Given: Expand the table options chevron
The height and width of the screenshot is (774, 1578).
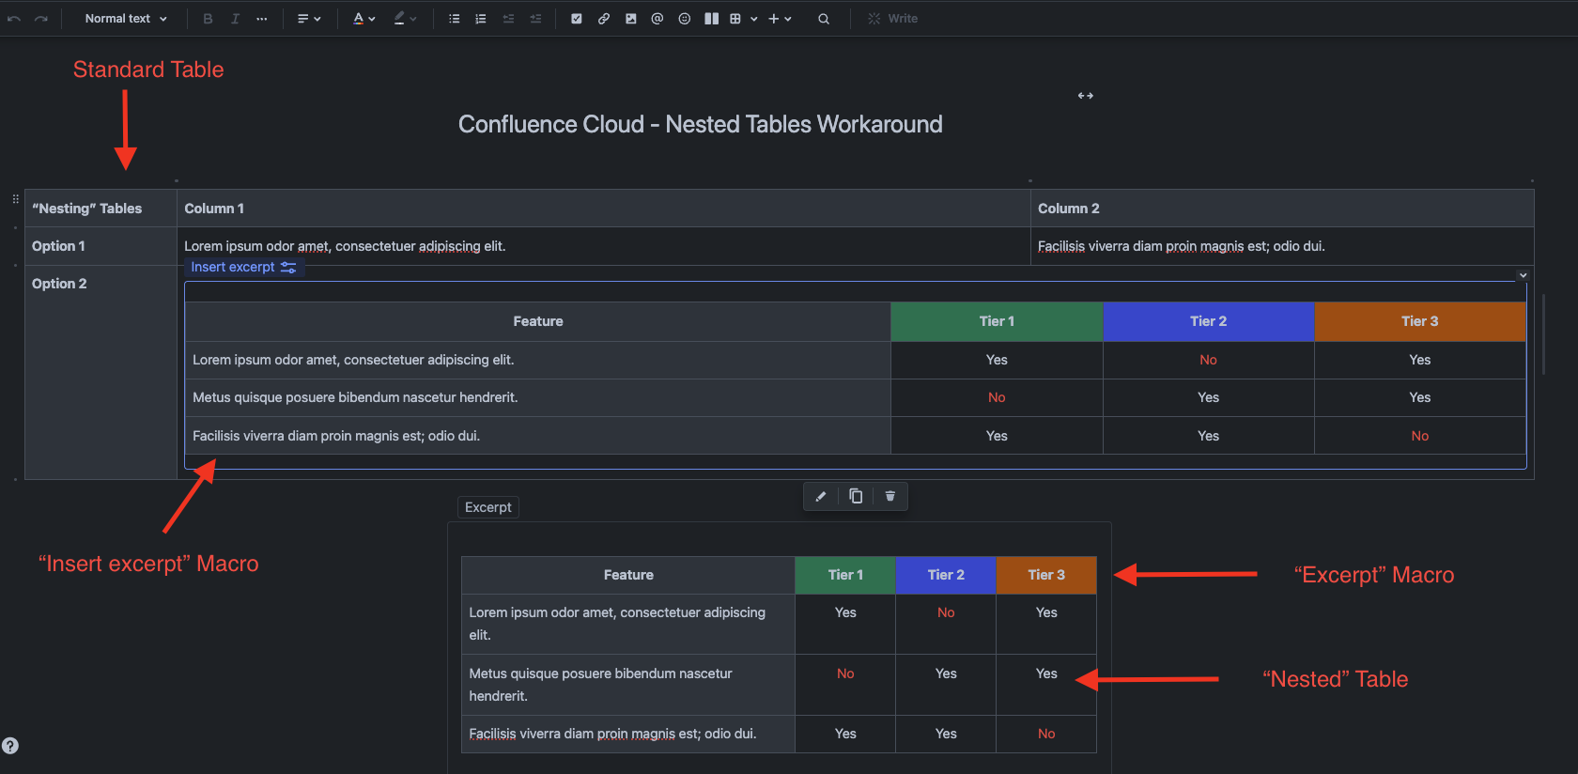Looking at the screenshot, I should [753, 19].
